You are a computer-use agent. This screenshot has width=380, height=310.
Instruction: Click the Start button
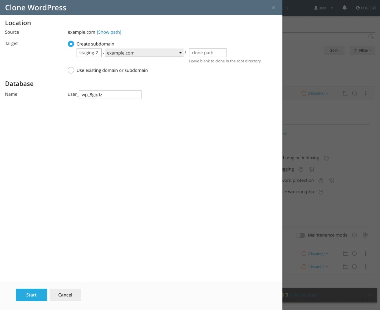[31, 295]
